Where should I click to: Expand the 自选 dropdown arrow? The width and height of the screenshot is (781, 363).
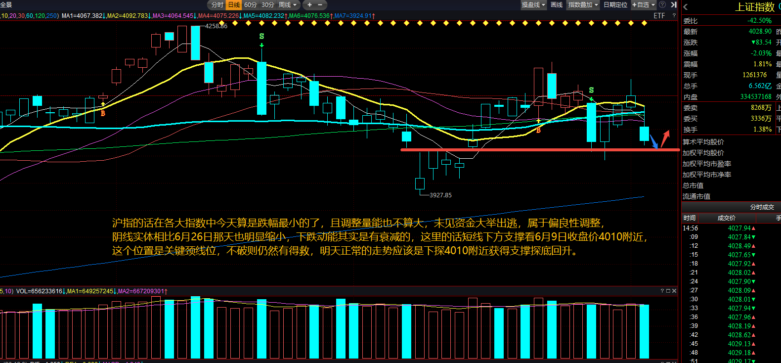pyautogui.click(x=653, y=5)
